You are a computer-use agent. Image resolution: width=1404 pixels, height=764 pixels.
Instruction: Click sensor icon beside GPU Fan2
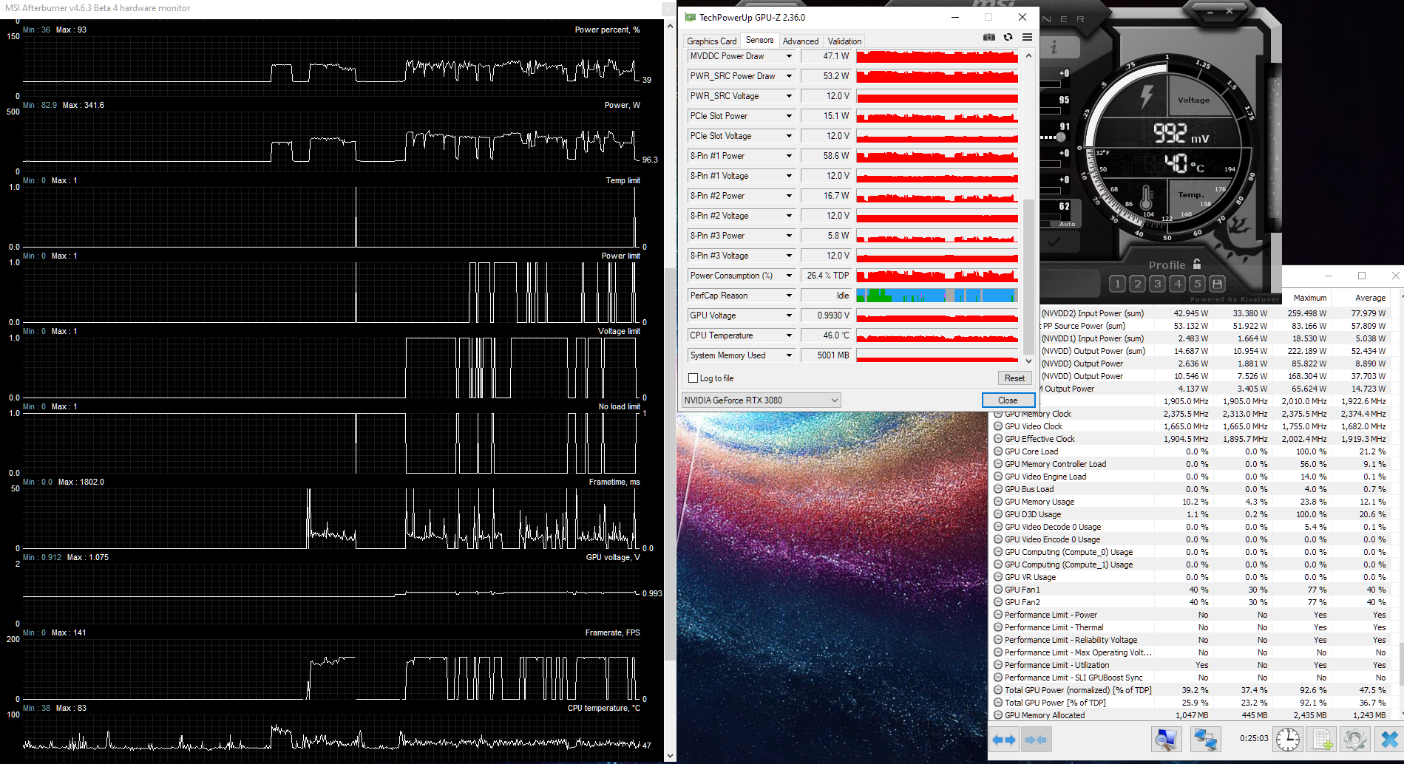(998, 602)
